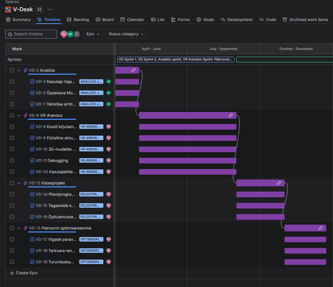This screenshot has height=287, width=333.
Task: Click the purple VD-10 3D-mudelite timeline bar
Action: point(188,149)
